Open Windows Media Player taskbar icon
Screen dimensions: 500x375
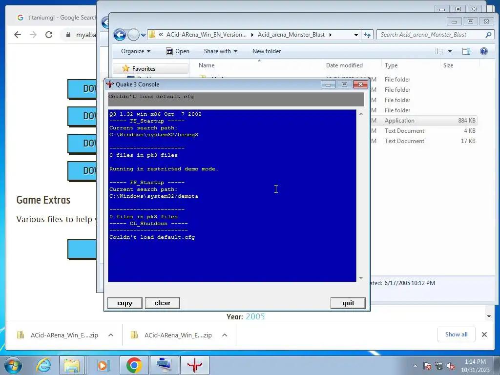103,365
